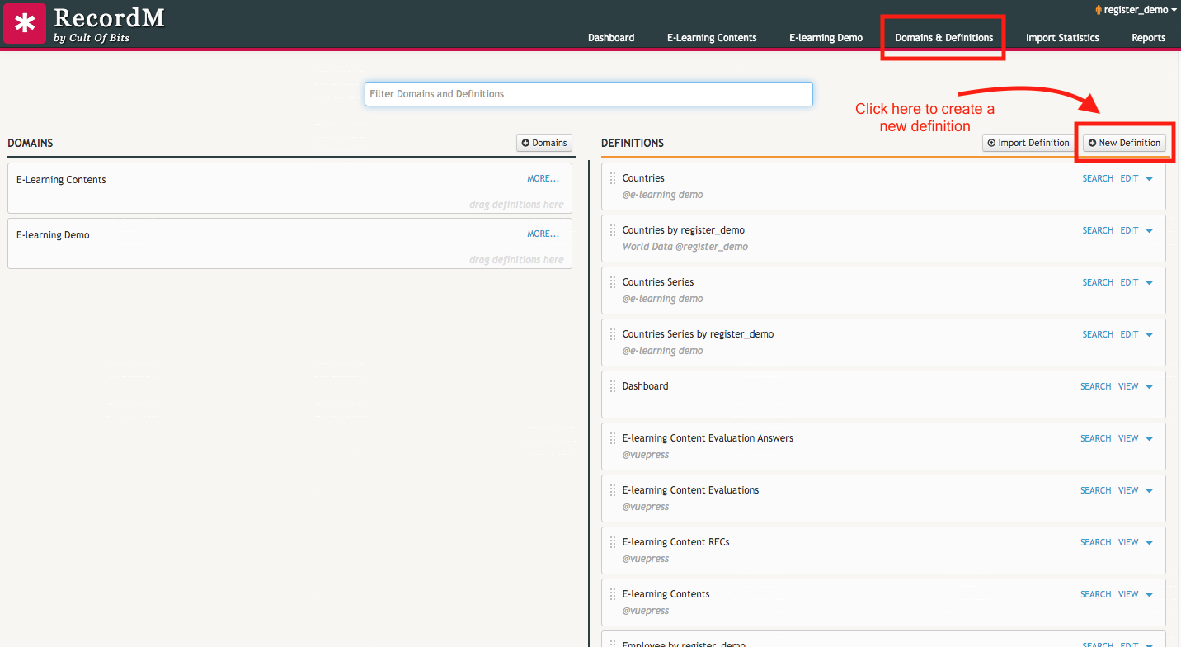1181x647 pixels.
Task: Go to E-Learning Contents in top navigation
Action: [712, 38]
